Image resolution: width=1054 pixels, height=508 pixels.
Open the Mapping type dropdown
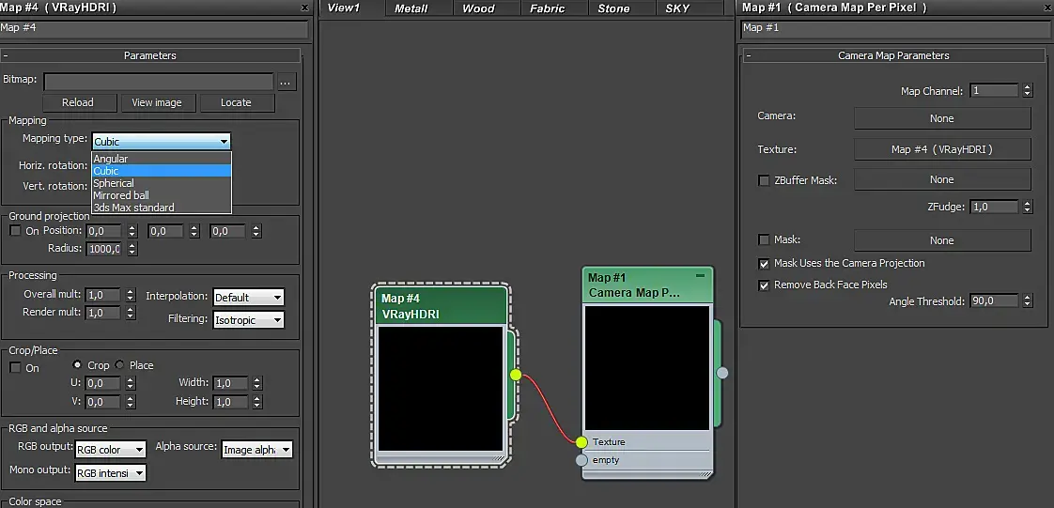(x=162, y=141)
